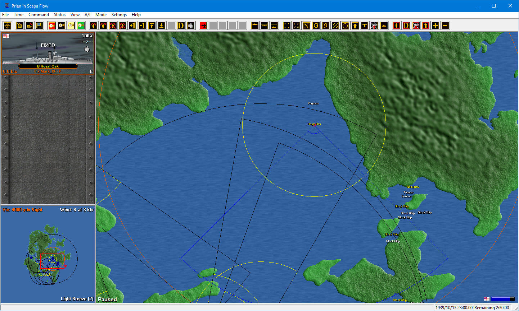Open the Mode menu

pos(101,15)
